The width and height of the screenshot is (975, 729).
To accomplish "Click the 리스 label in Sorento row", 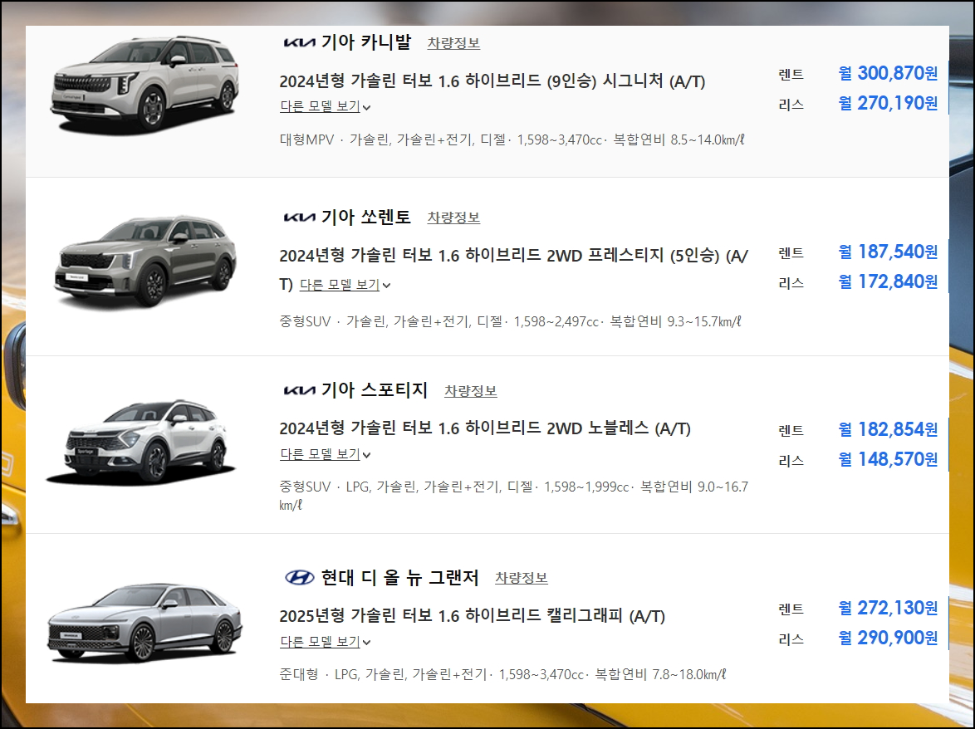I will [x=791, y=283].
